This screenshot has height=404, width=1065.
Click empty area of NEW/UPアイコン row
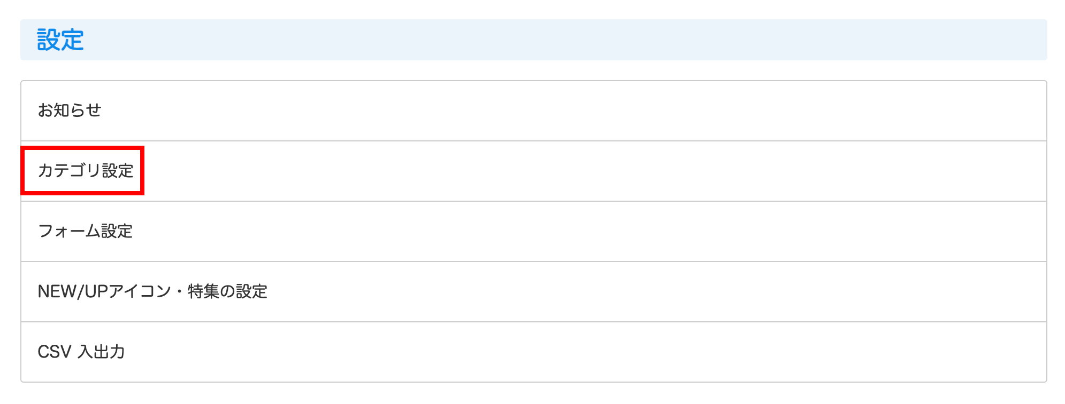(588, 291)
